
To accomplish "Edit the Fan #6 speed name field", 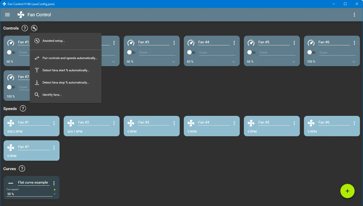I will pos(334,122).
